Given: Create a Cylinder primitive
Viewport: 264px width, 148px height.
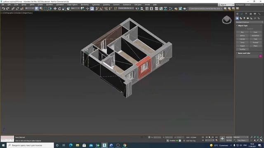Looking at the screenshot, I should [242, 39].
